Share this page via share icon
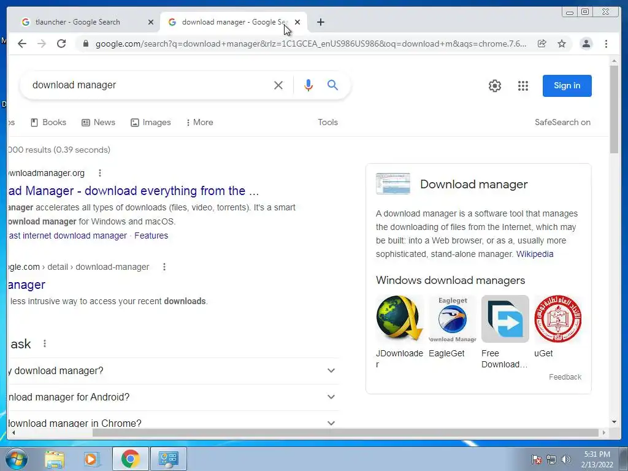This screenshot has width=628, height=471. [x=542, y=44]
